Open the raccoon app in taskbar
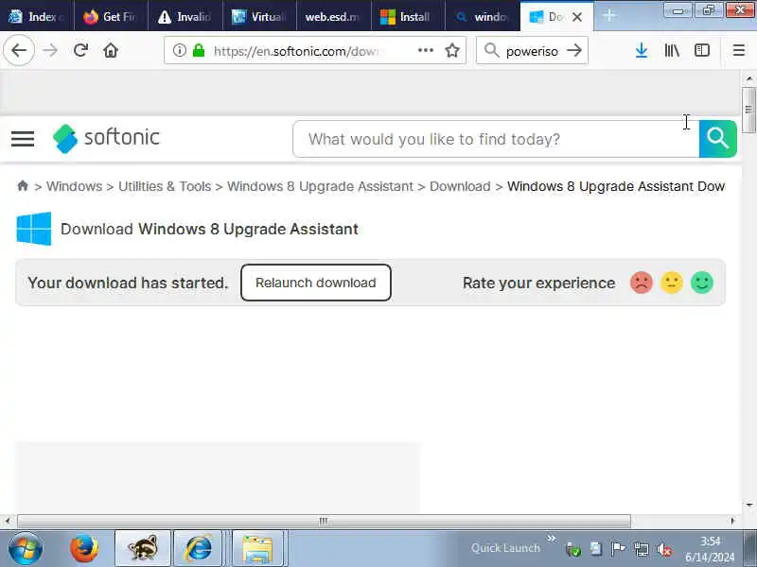Image resolution: width=757 pixels, height=567 pixels. 143,548
